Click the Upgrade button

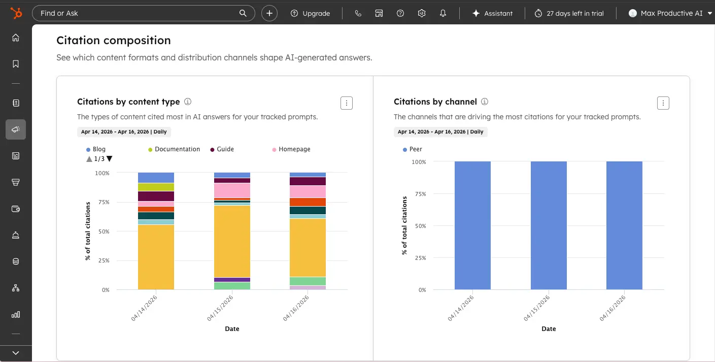pos(311,13)
